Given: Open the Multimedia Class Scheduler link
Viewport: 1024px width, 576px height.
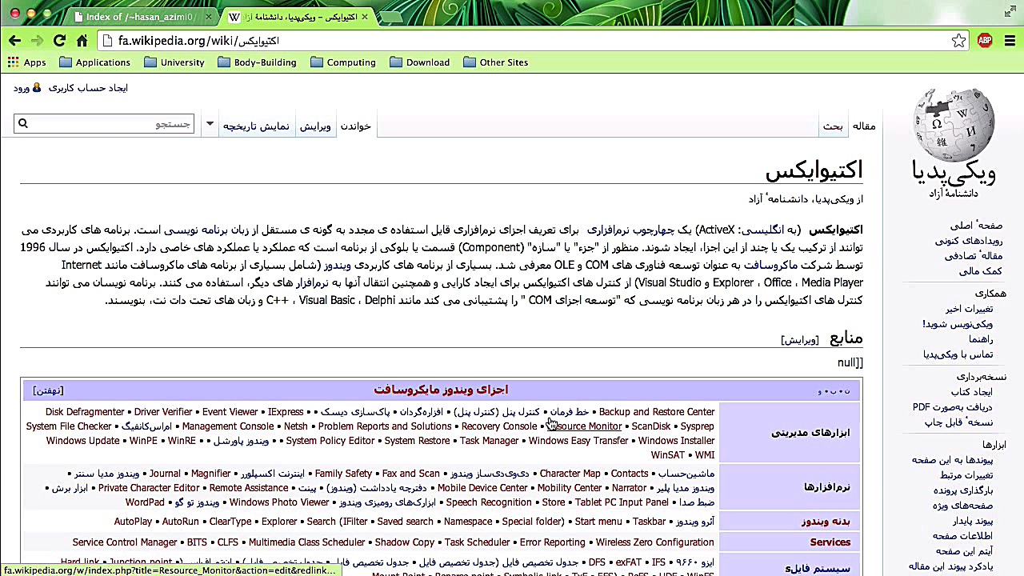Looking at the screenshot, I should (x=307, y=542).
